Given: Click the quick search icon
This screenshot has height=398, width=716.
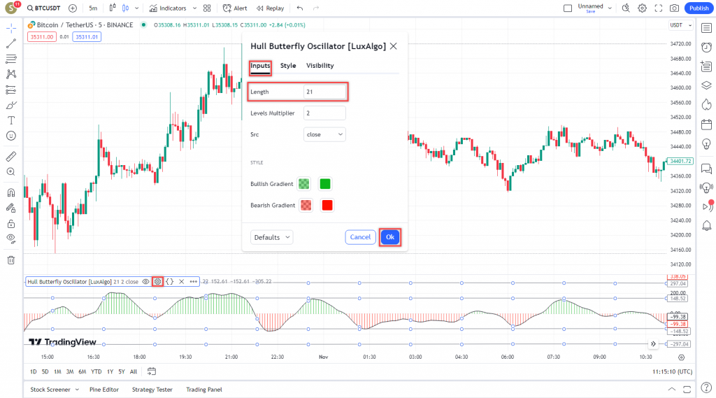Looking at the screenshot, I should click(626, 8).
